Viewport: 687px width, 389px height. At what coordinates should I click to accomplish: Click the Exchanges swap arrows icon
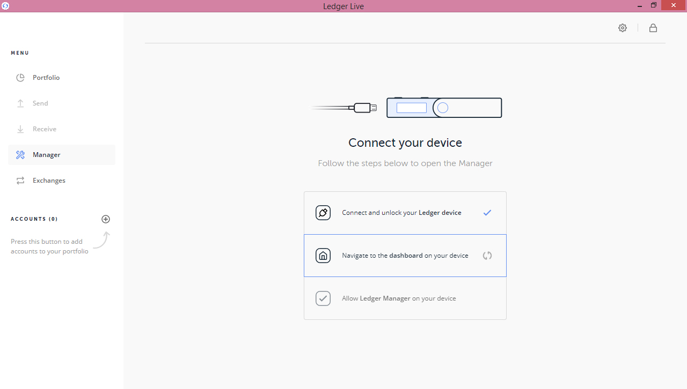click(x=20, y=181)
